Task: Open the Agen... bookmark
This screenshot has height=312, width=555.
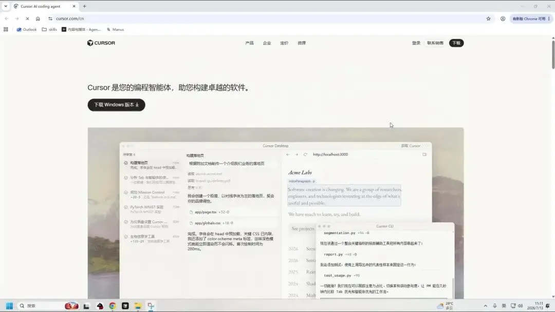Action: click(x=81, y=30)
